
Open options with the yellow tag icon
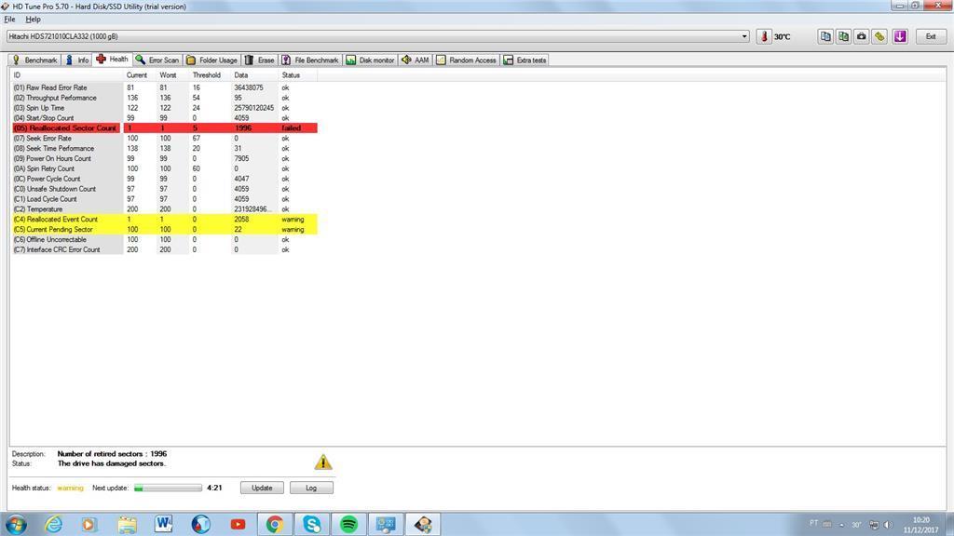click(x=879, y=36)
